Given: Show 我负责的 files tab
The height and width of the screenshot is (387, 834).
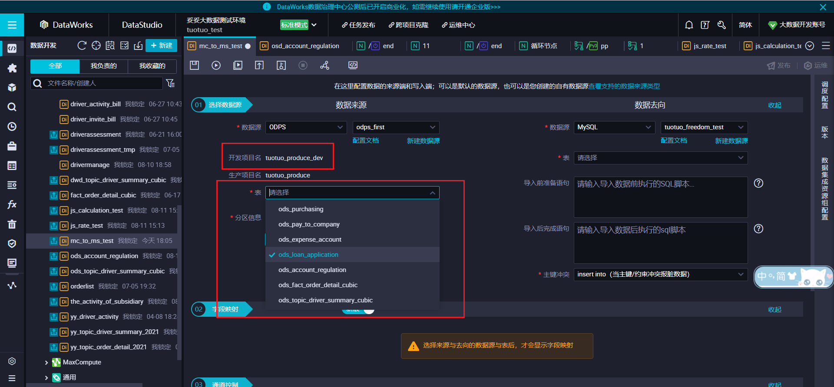Looking at the screenshot, I should coord(103,66).
